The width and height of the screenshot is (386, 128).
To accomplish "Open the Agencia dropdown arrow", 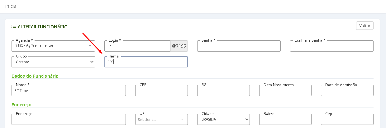I will (x=90, y=46).
